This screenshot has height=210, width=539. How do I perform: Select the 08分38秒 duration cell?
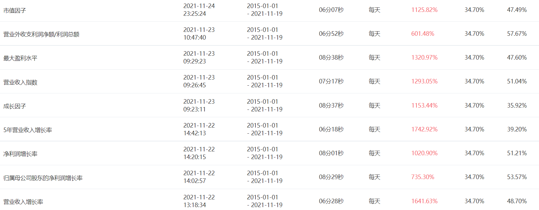pos(331,58)
